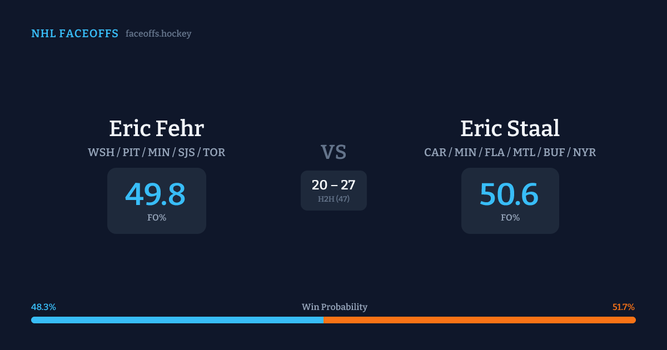This screenshot has width=667, height=350.
Task: Click the 48.3% win probability value
Action: tap(43, 307)
